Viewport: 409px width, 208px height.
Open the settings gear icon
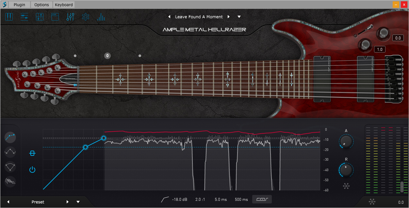click(x=86, y=17)
